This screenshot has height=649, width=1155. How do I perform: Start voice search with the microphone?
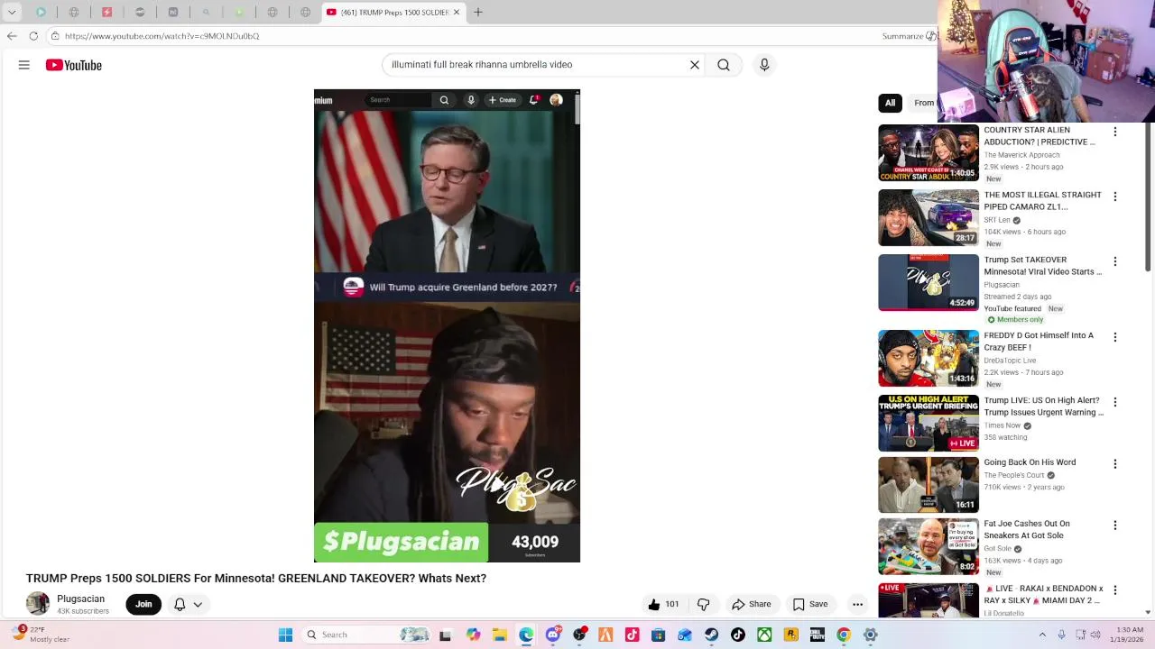point(764,65)
